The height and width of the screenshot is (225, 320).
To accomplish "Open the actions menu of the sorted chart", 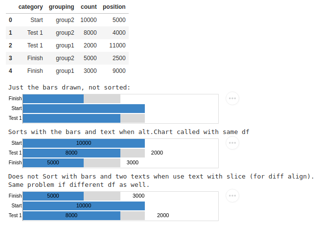I will (x=232, y=143).
